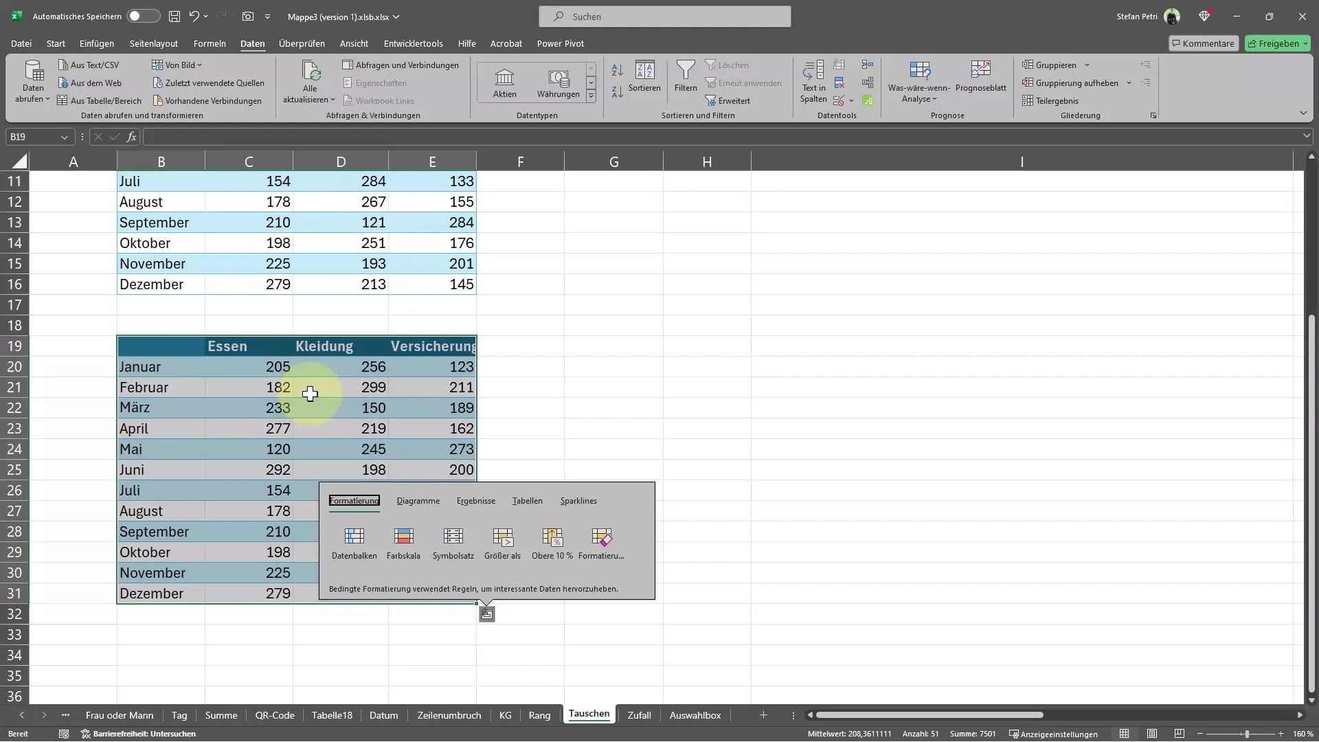Switch to page layout view
1319x742 pixels.
pos(1152,734)
